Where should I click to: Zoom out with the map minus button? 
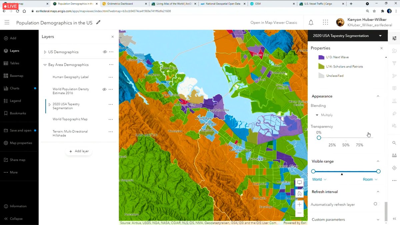pyautogui.click(x=299, y=213)
